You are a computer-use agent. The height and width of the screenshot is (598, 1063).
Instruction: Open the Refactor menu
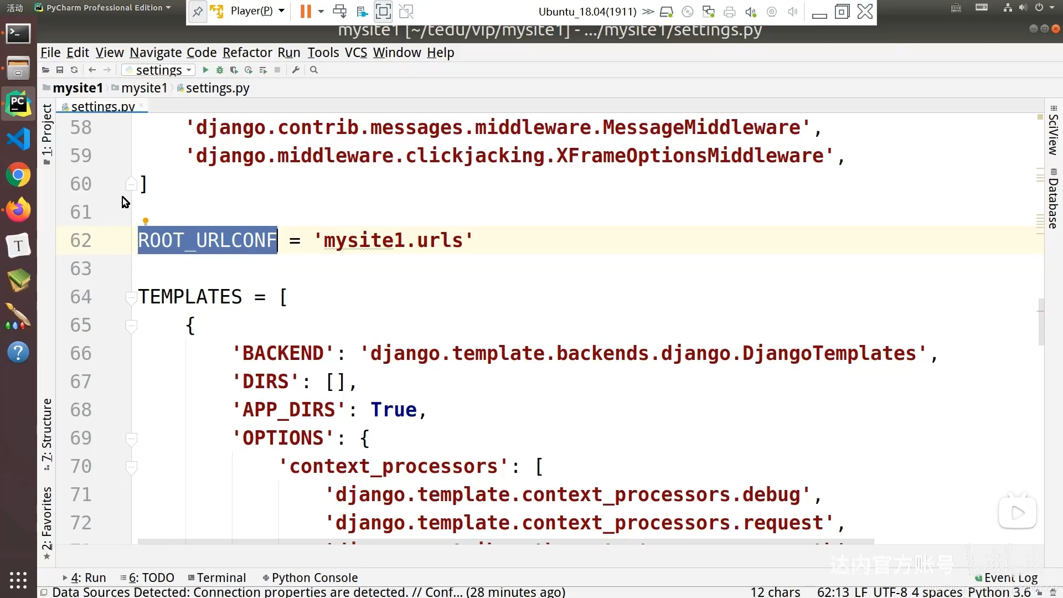(247, 53)
